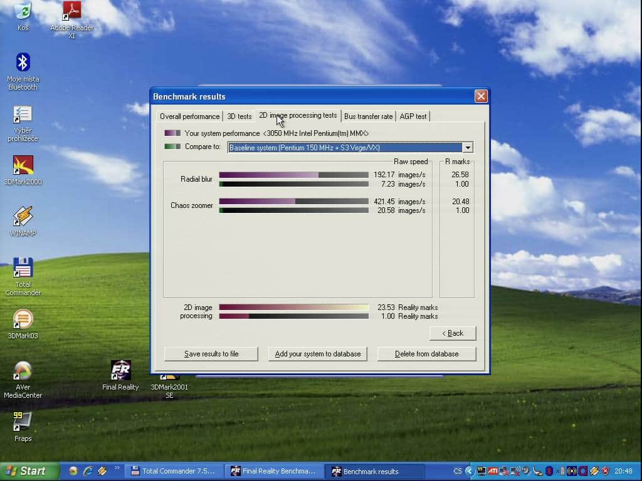
Task: Select the Final Reality desktop icon
Action: (x=120, y=375)
